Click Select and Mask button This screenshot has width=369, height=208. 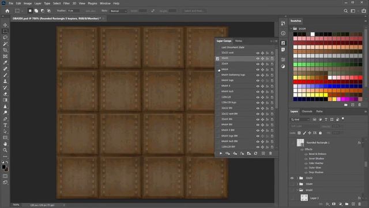[x=194, y=11]
